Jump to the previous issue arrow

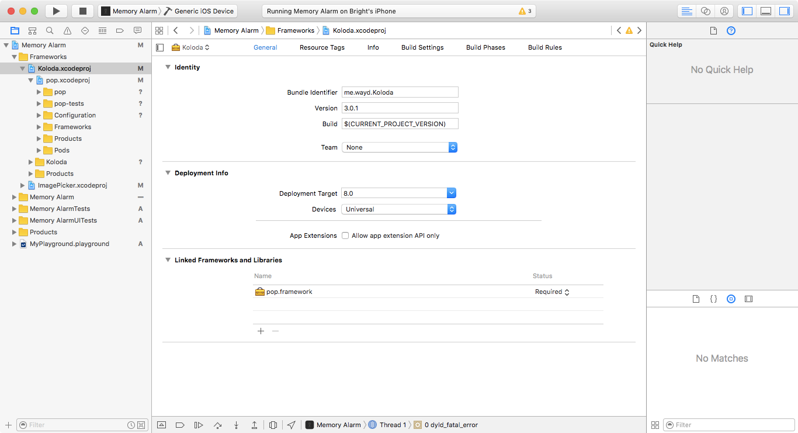click(619, 30)
